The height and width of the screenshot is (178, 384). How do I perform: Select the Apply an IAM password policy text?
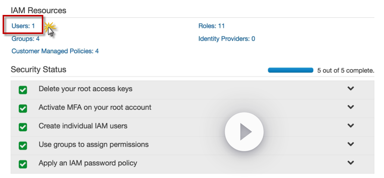coord(88,163)
